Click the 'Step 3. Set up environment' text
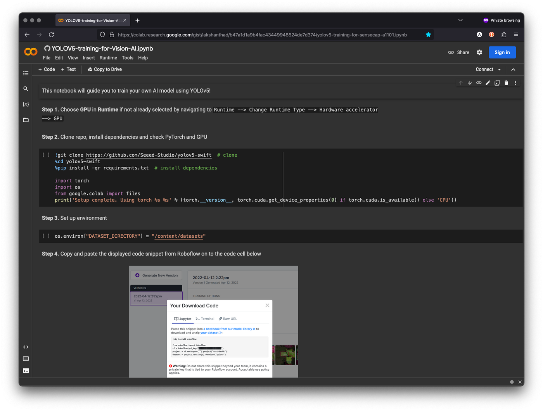 coord(74,218)
